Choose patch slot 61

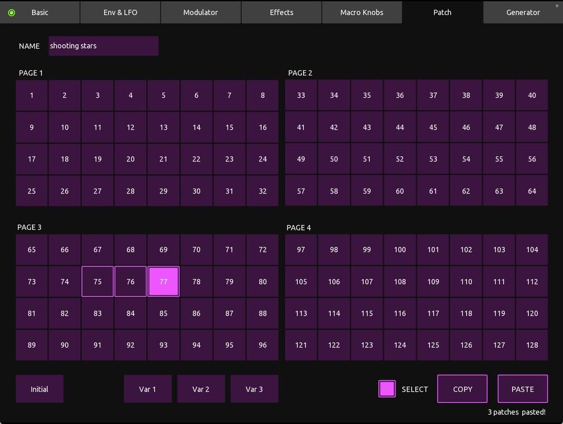pos(433,191)
